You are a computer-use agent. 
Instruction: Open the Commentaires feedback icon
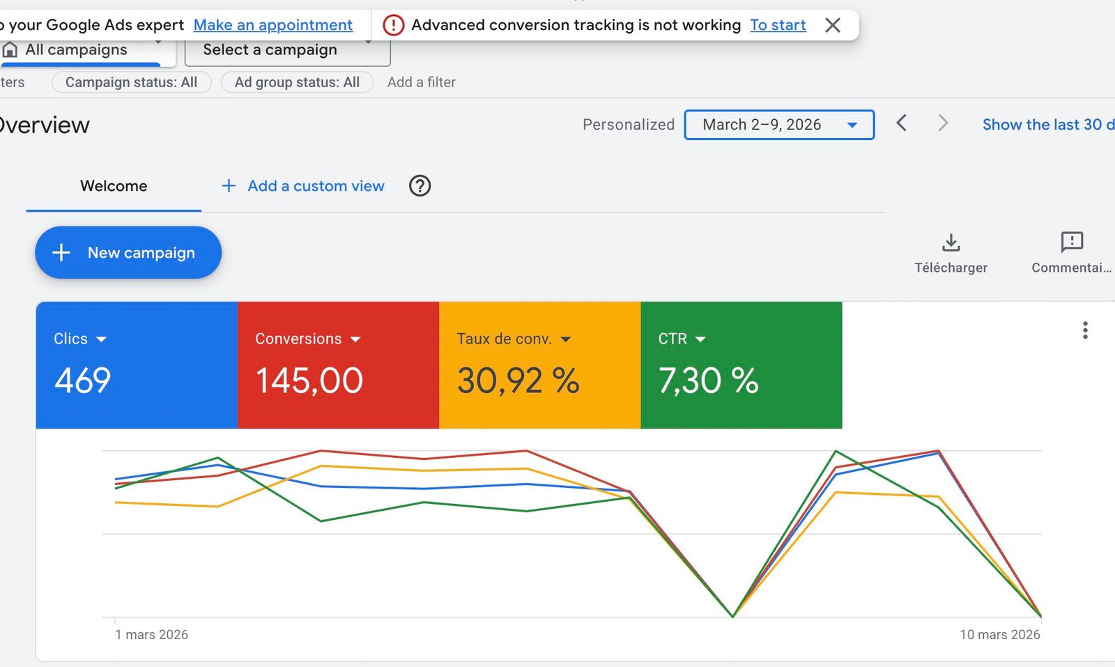tap(1071, 243)
